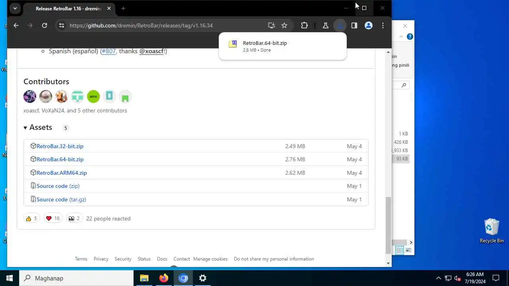The image size is (509, 286).
Task: Open downloaded RetroBar.64-bit.zip from downloads bubble
Action: (x=282, y=46)
